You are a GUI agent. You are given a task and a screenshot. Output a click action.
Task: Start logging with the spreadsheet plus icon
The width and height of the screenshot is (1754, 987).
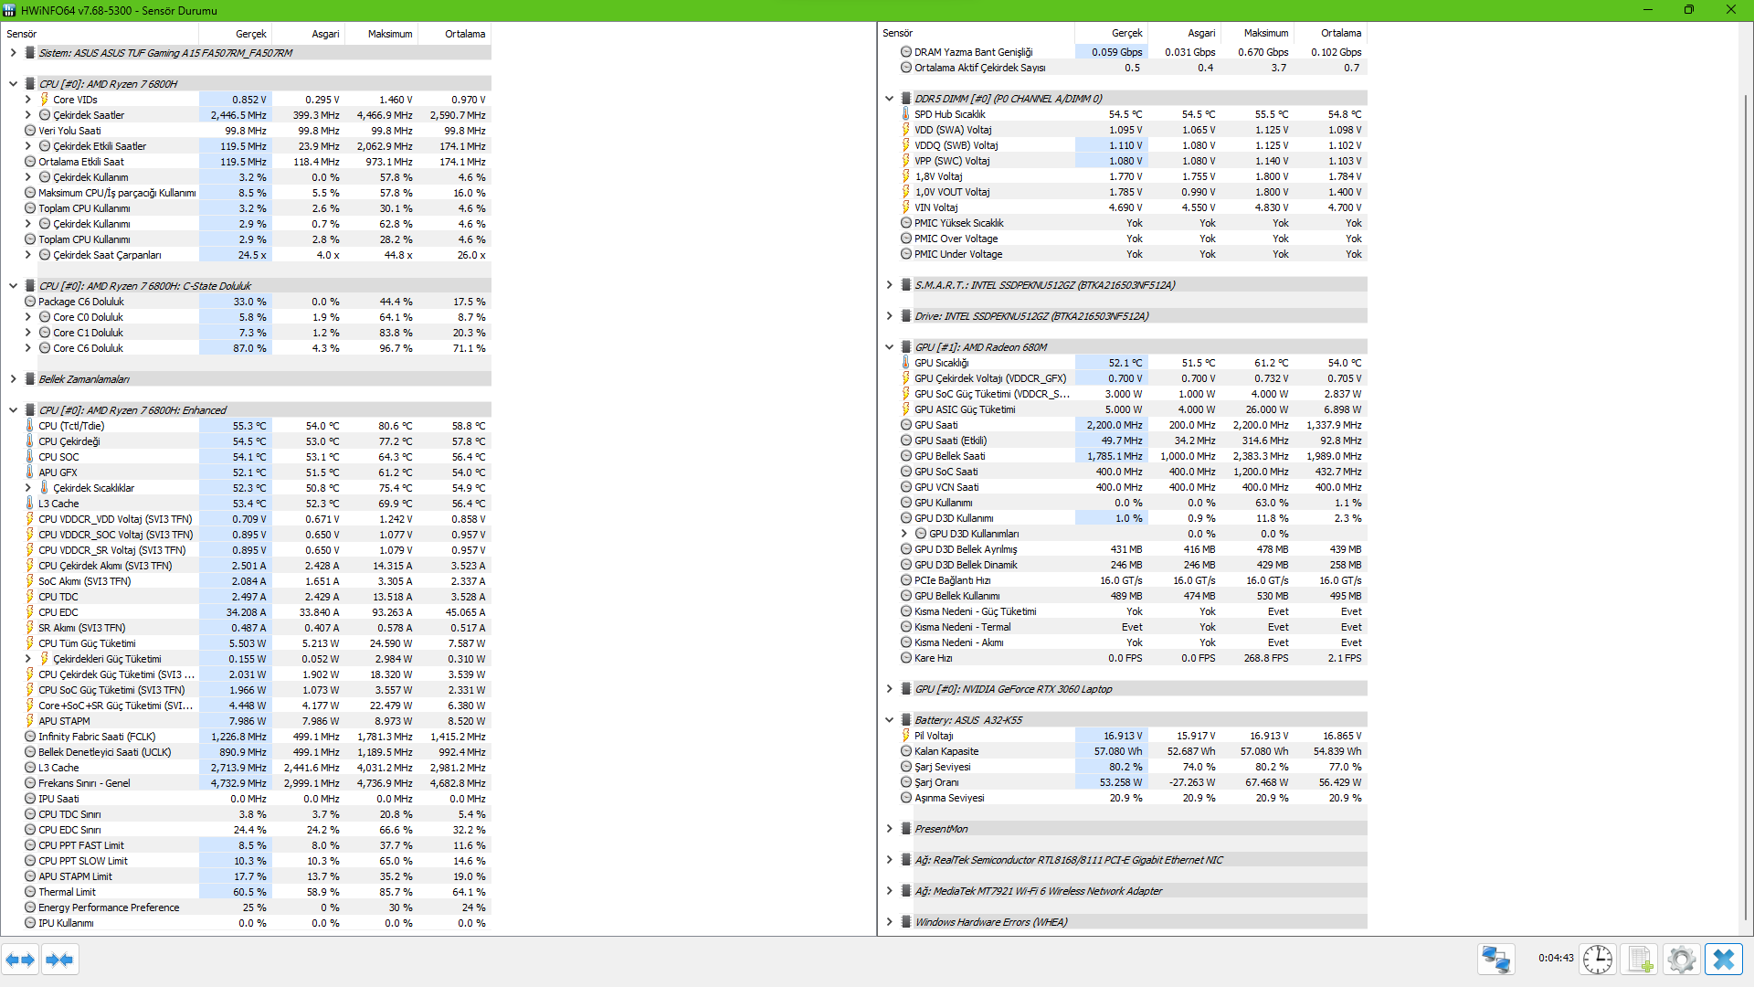point(1640,959)
